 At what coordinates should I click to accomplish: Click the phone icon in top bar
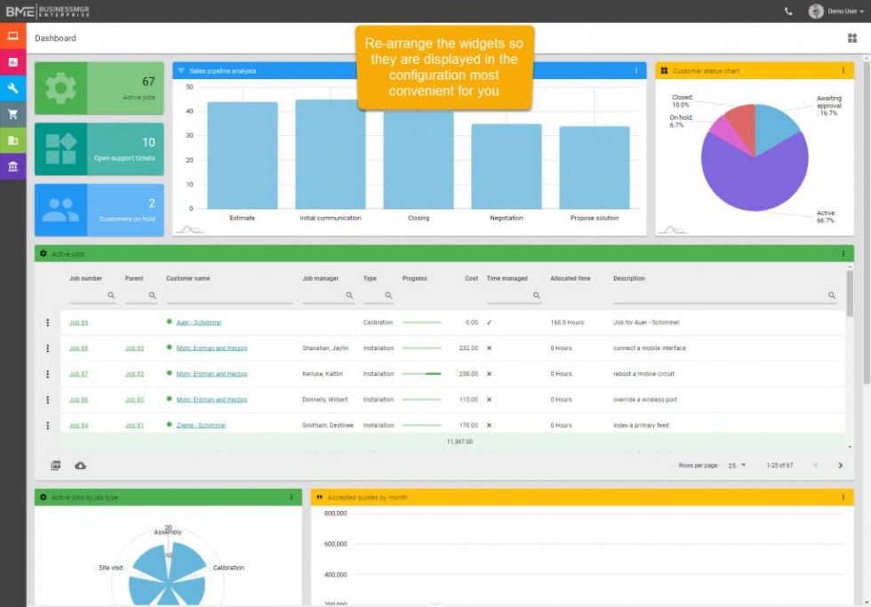click(788, 11)
